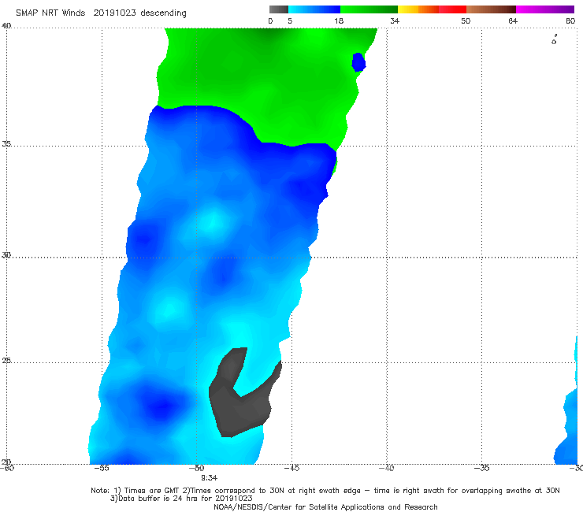The height and width of the screenshot is (512, 583).
Task: Click the color bar label 64
Action: [x=513, y=20]
